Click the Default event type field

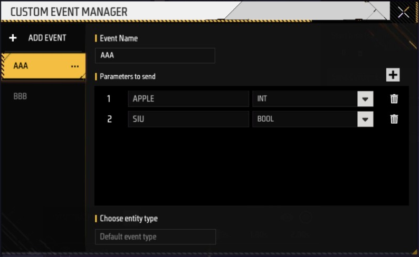point(155,236)
